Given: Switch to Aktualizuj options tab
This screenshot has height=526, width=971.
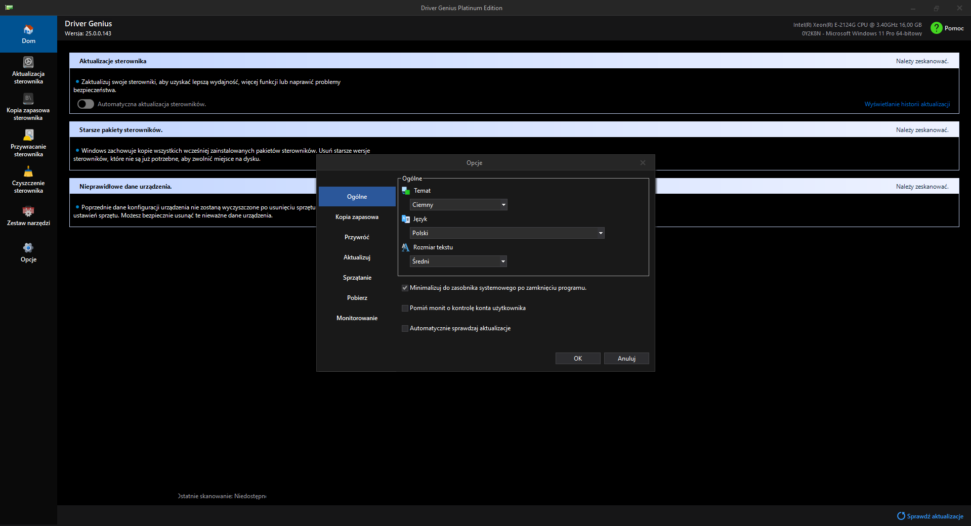Looking at the screenshot, I should 357,257.
